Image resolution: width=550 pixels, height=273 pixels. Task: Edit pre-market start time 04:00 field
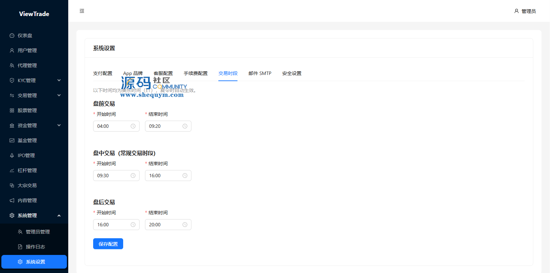click(116, 126)
